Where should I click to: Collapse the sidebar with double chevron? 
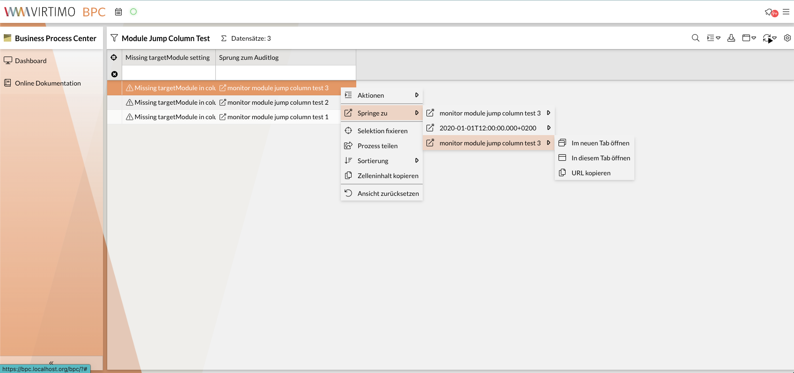[x=51, y=363]
